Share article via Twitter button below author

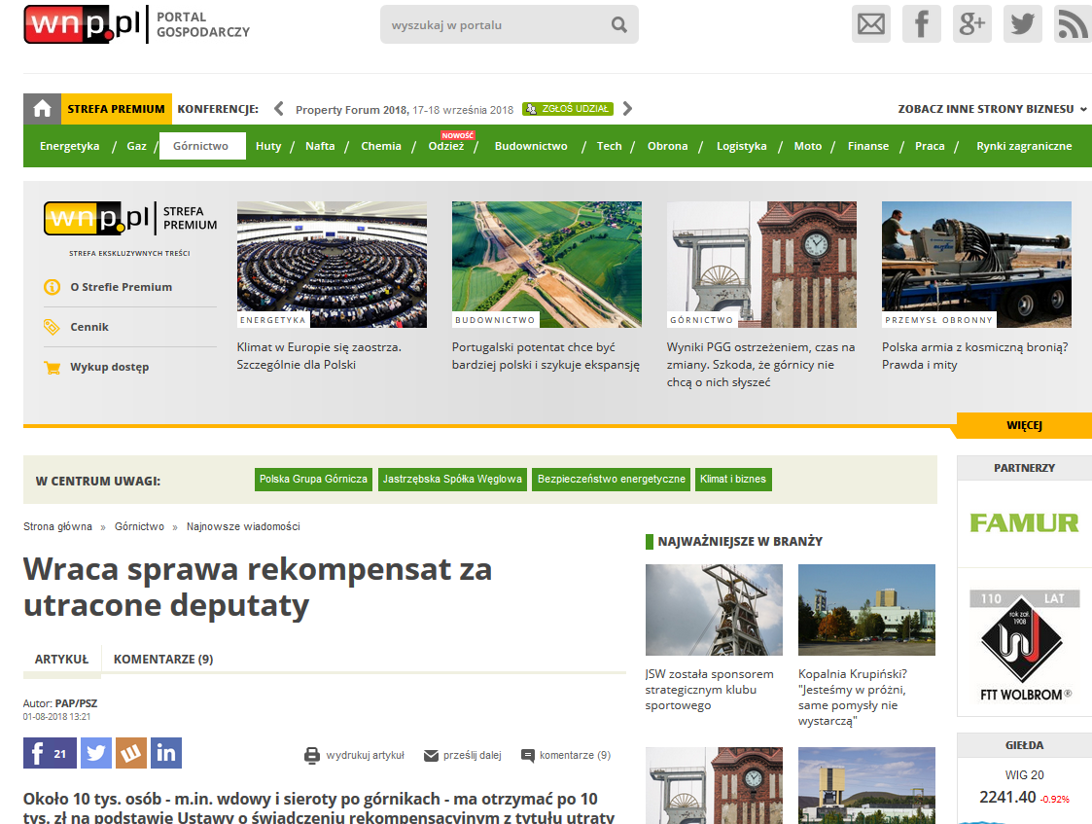96,753
